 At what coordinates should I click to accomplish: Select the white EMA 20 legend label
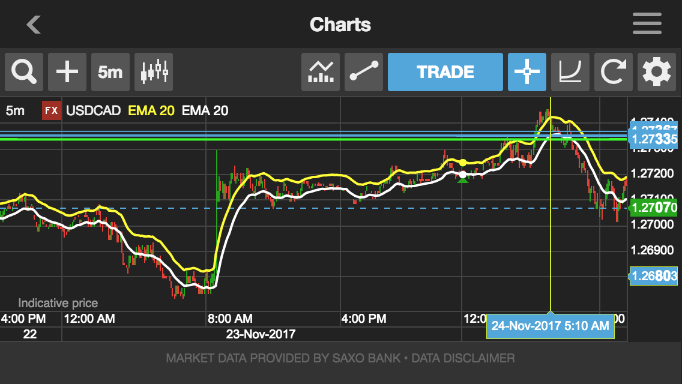click(205, 110)
